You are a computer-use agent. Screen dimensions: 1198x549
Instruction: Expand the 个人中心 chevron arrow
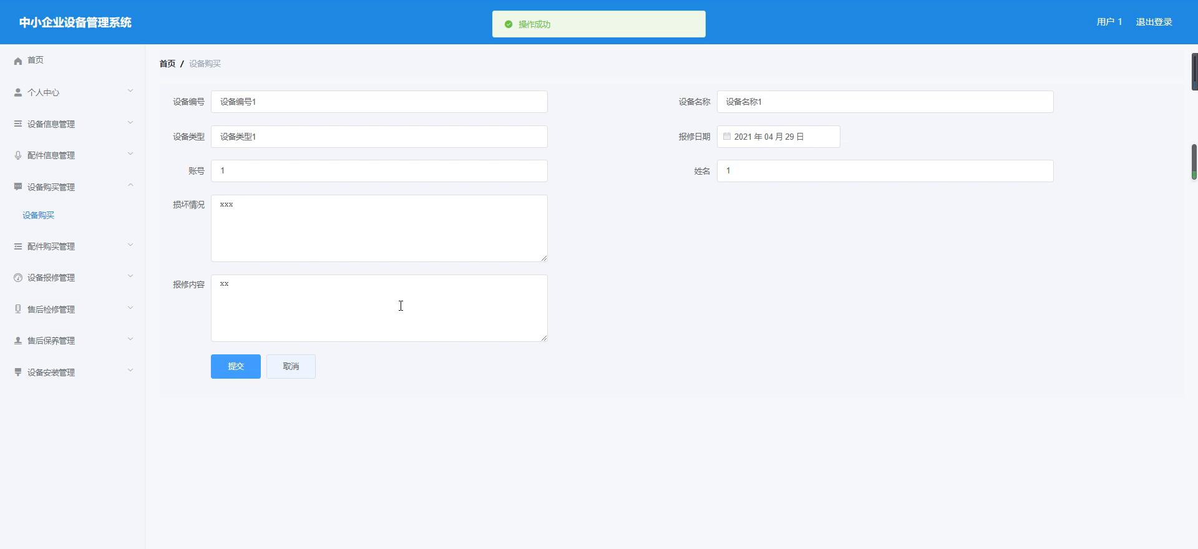coord(130,91)
